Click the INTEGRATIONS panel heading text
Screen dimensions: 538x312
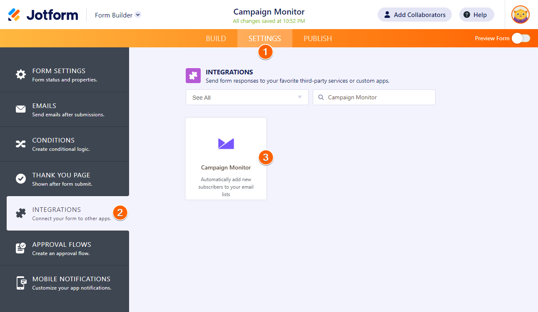[229, 72]
